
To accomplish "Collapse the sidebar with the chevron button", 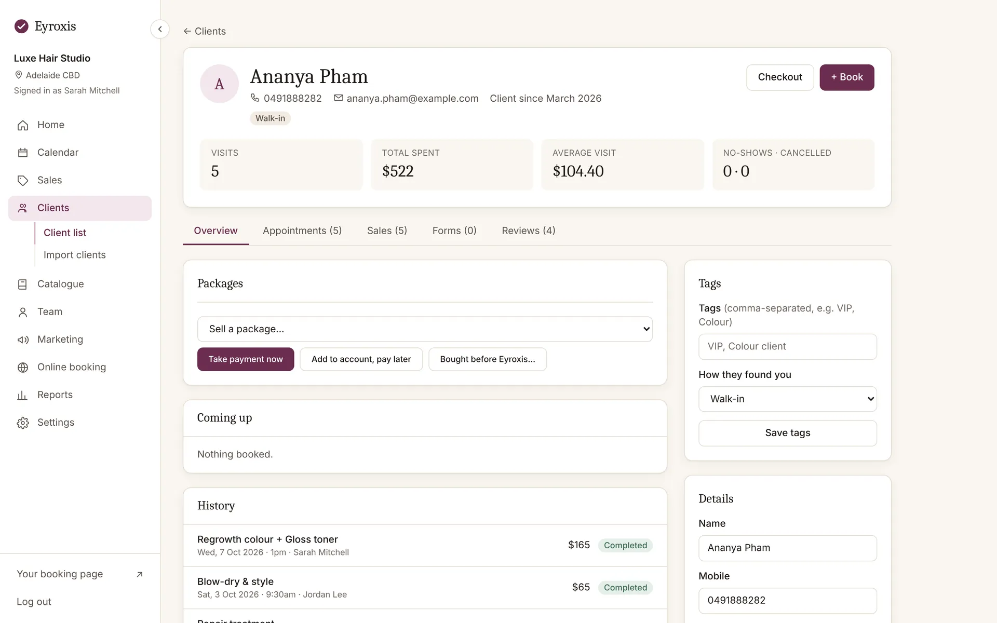I will click(160, 29).
